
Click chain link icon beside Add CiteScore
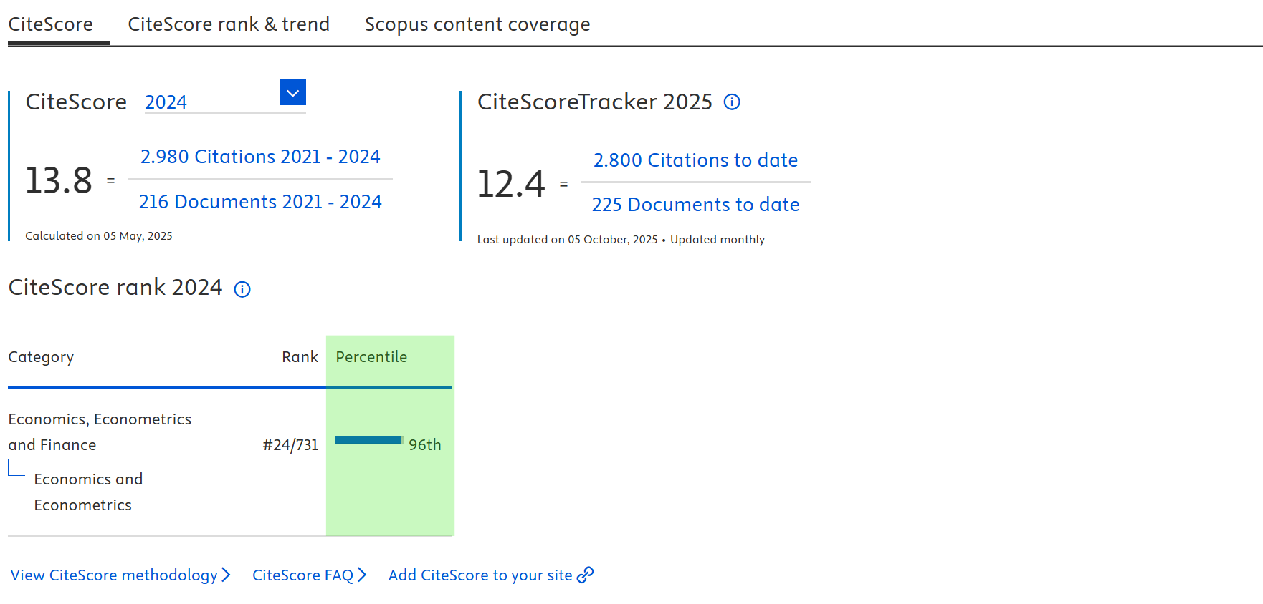click(x=586, y=575)
